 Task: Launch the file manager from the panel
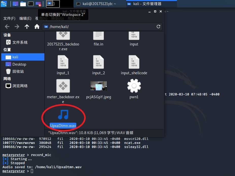[x=23, y=4]
